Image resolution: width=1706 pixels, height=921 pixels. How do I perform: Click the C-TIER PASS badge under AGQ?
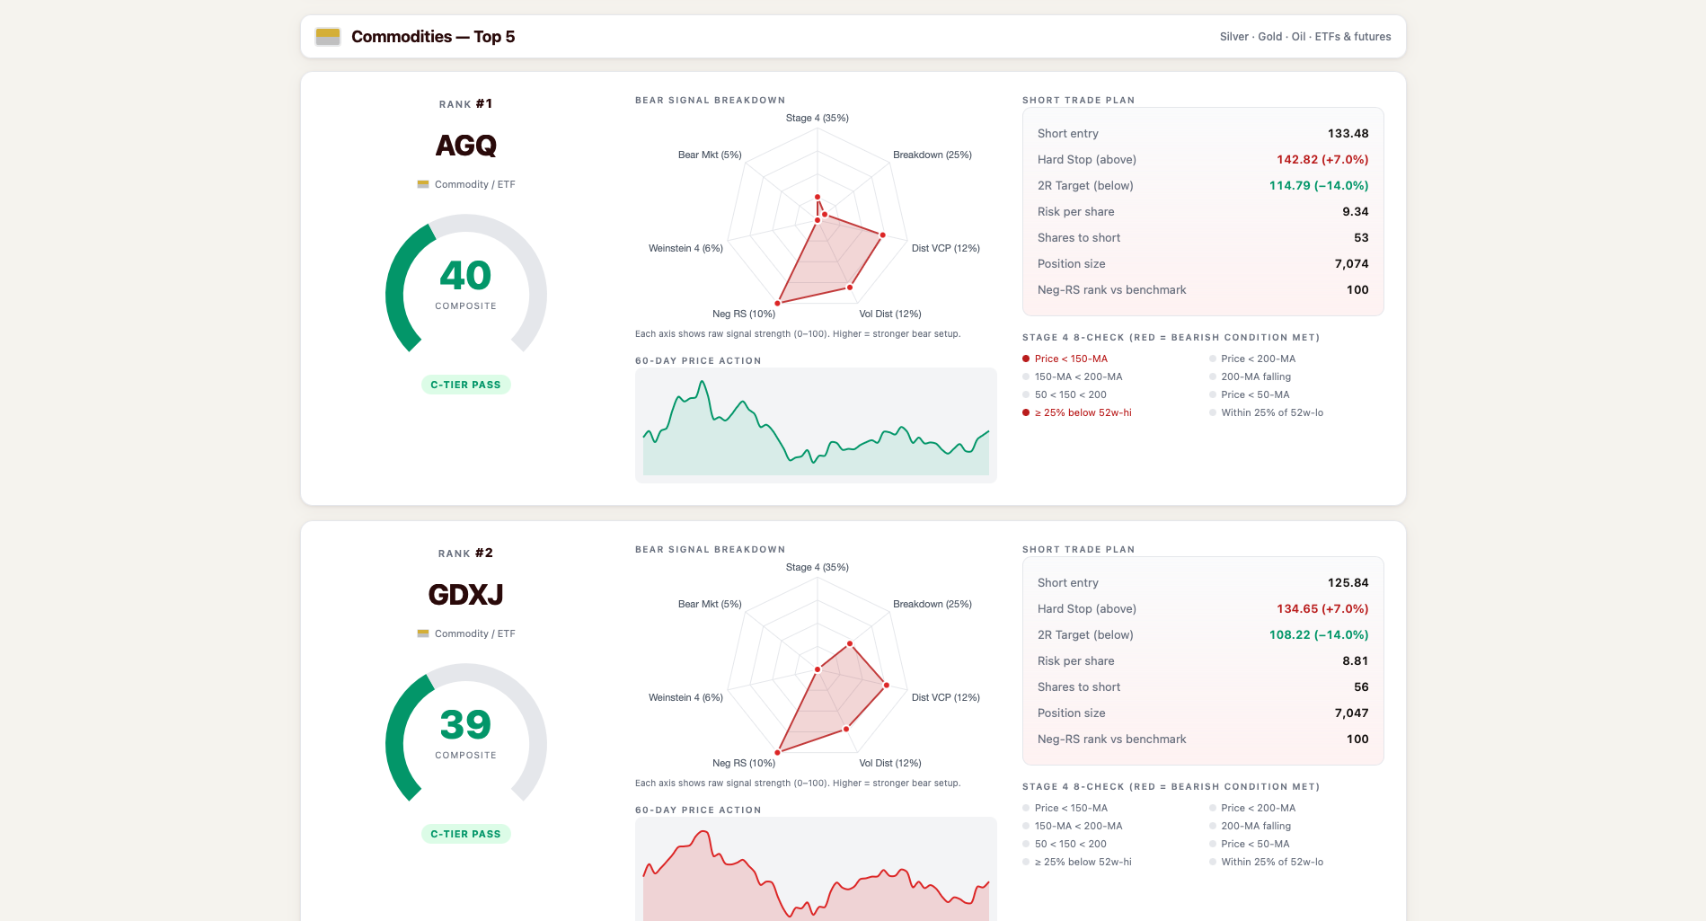(465, 385)
